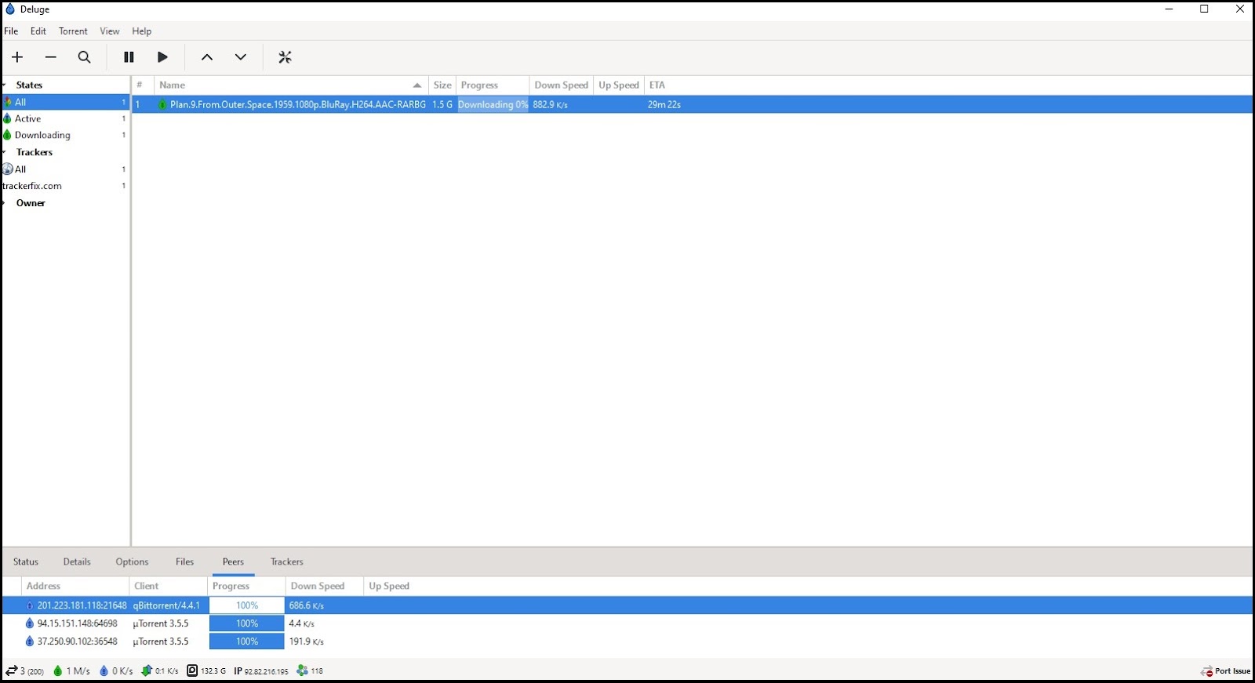Switch to the Files tab
1255x683 pixels.
coord(185,562)
